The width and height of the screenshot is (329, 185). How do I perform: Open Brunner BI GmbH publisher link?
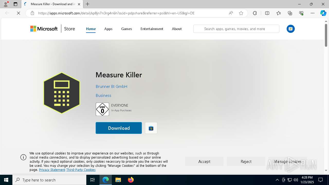[x=112, y=86]
